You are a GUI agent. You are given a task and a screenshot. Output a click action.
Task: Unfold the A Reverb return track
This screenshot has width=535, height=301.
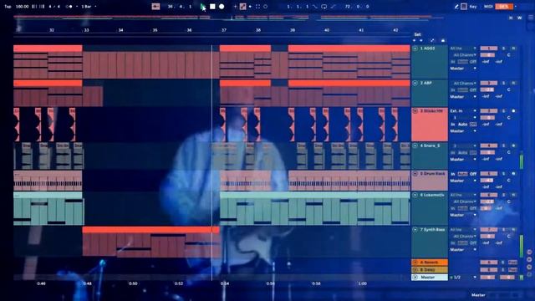pos(415,263)
